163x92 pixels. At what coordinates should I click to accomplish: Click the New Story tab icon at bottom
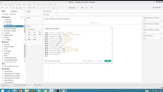(40, 85)
